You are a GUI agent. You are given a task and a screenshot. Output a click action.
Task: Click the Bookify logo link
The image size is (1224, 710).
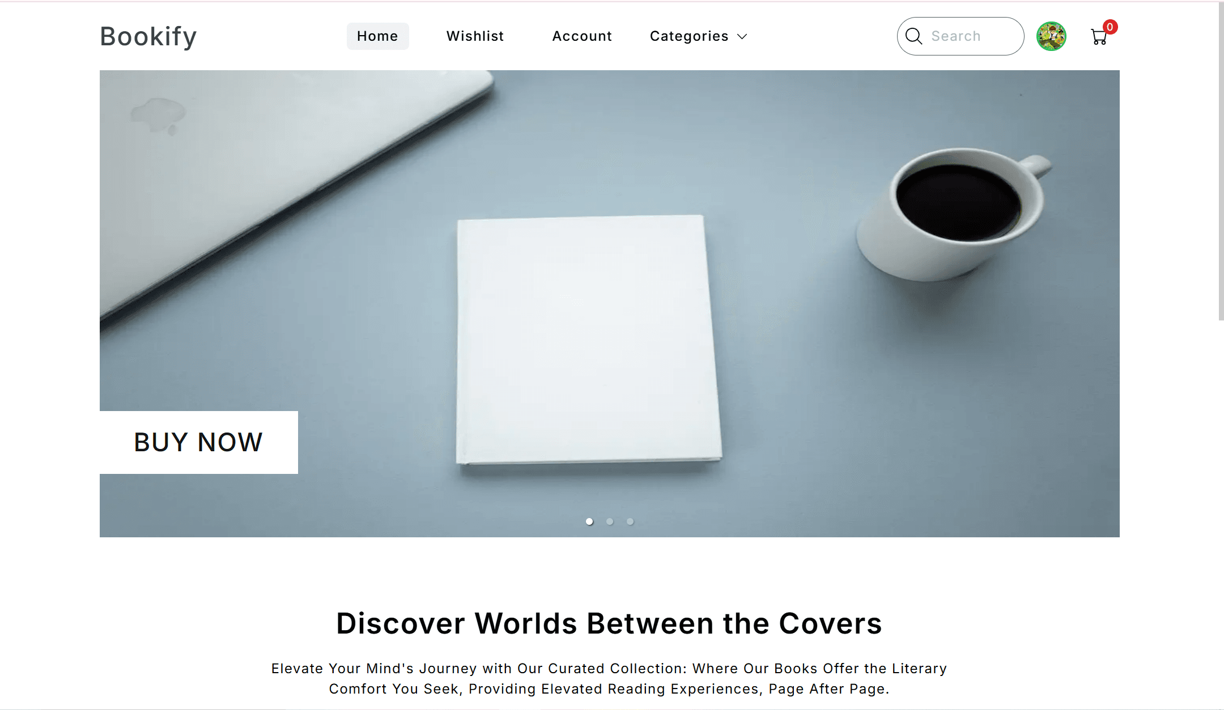pyautogui.click(x=148, y=36)
